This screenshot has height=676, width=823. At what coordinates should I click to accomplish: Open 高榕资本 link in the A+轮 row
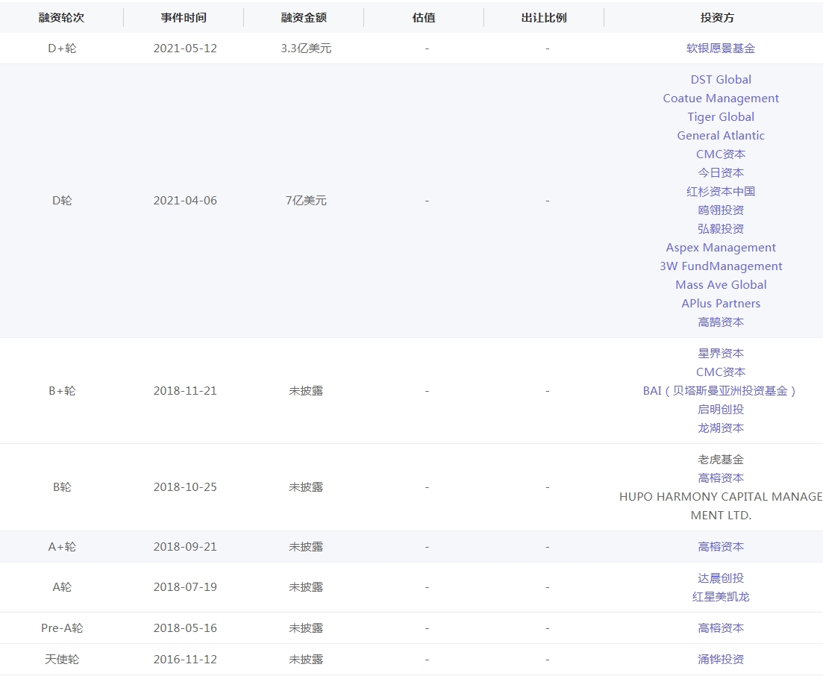(721, 546)
